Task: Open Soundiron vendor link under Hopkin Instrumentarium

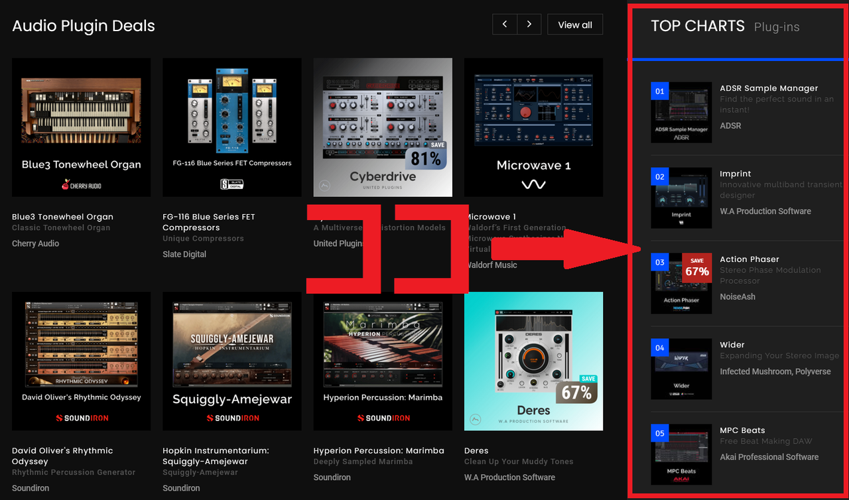Action: point(181,488)
